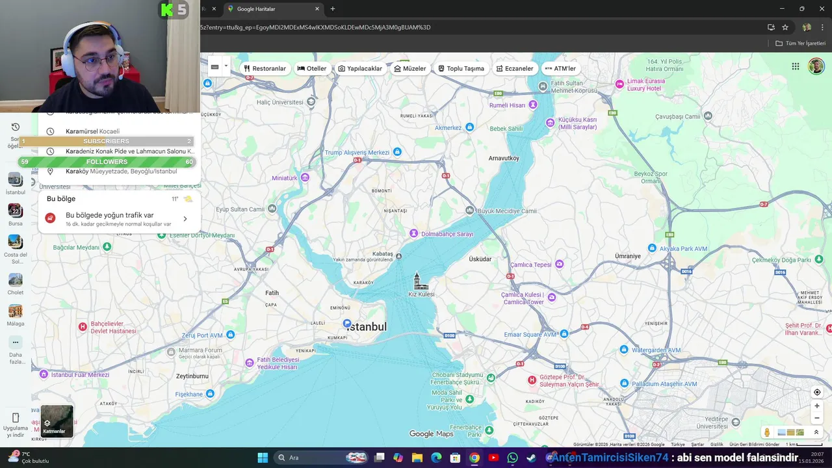Select Karadeniz Konak Pide suggestion

[120, 151]
